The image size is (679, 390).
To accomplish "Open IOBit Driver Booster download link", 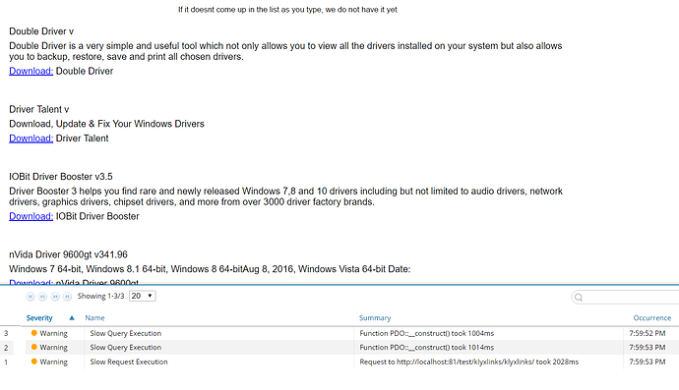I will (x=31, y=216).
